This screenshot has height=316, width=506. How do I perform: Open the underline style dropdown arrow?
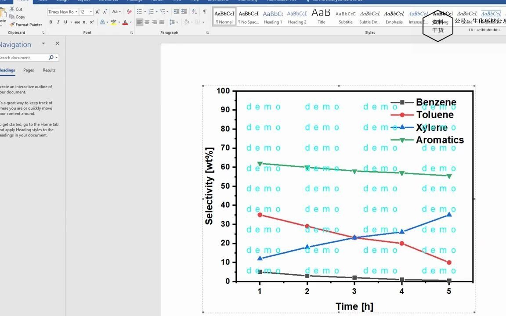click(x=71, y=22)
